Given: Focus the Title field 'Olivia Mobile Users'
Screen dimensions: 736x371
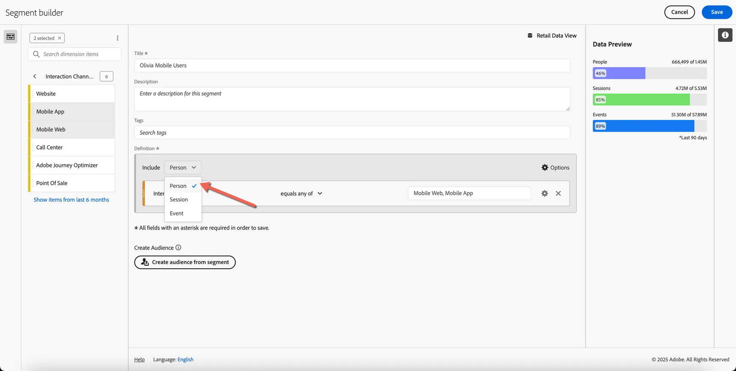Looking at the screenshot, I should click(352, 66).
